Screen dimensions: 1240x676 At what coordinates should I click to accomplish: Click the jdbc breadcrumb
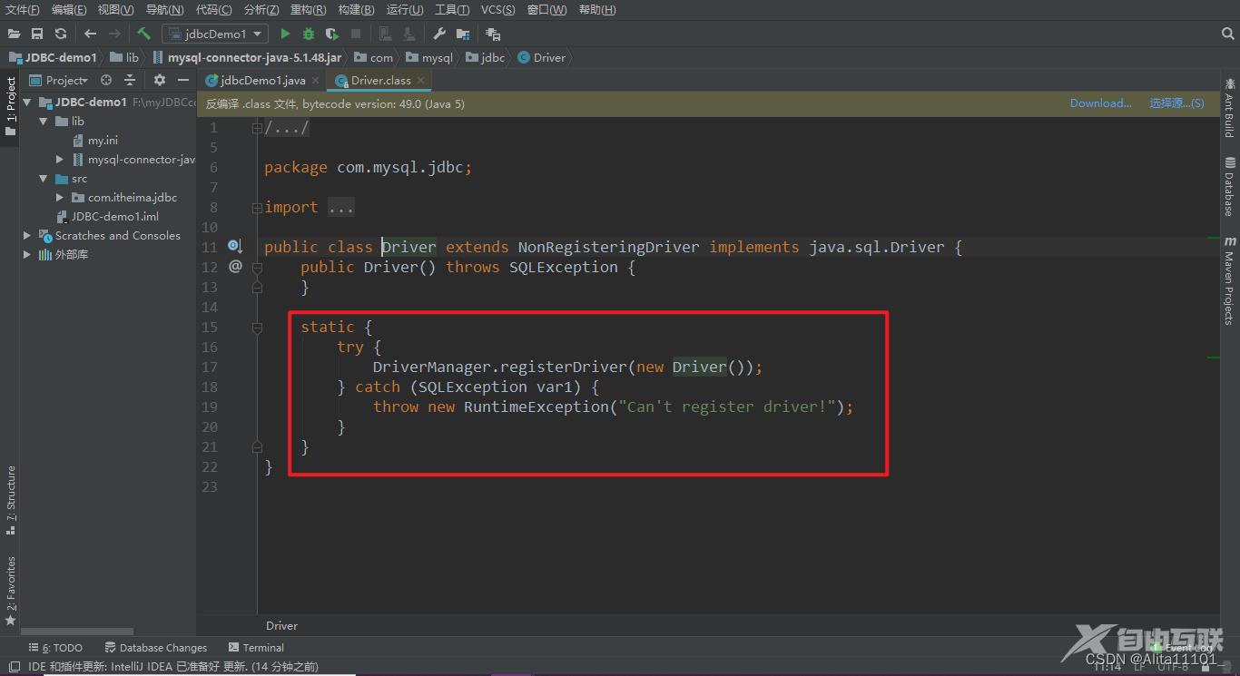[x=486, y=57]
